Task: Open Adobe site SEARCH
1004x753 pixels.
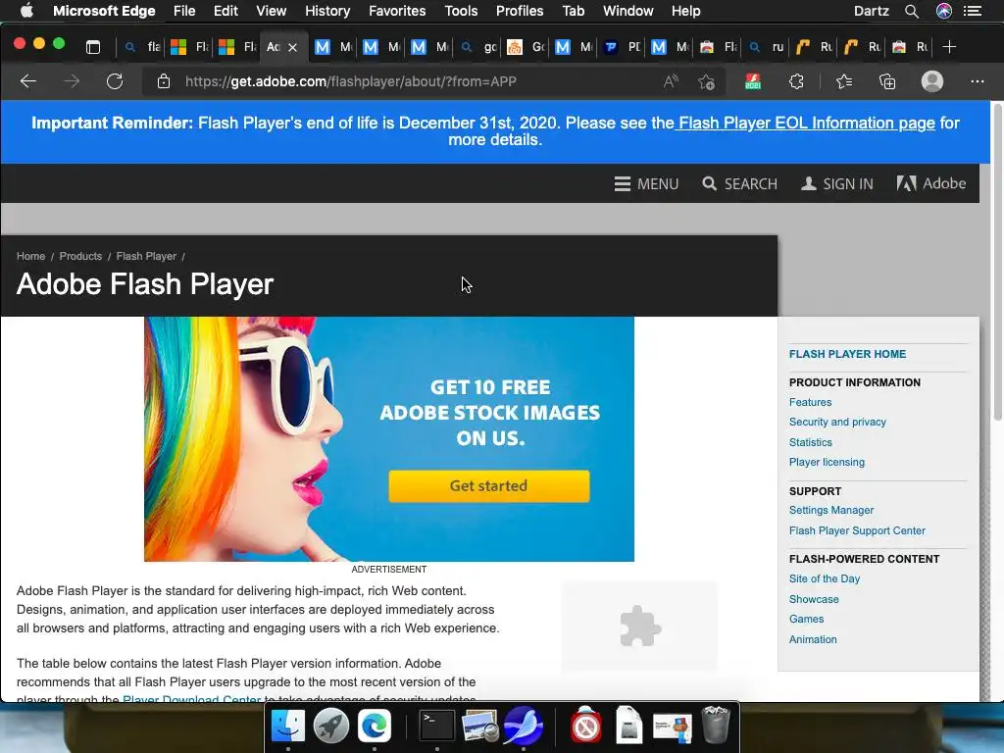Action: click(739, 184)
